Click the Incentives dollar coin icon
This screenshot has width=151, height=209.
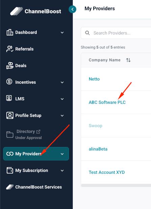(x=9, y=82)
